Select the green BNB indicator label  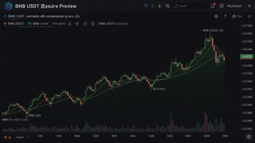click(x=38, y=24)
